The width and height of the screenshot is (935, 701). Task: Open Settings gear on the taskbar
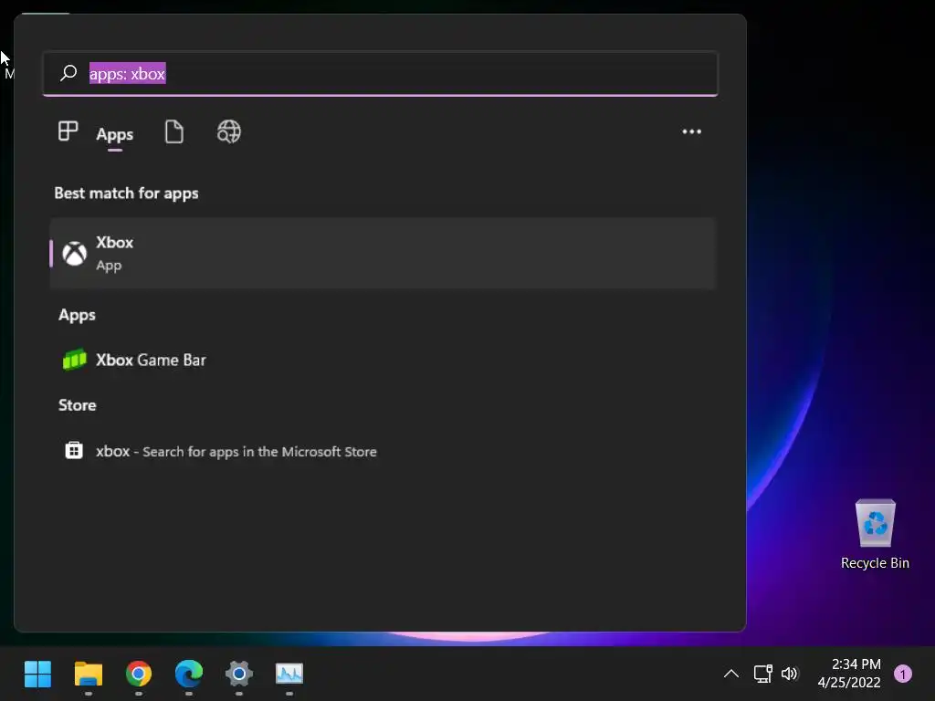point(239,675)
